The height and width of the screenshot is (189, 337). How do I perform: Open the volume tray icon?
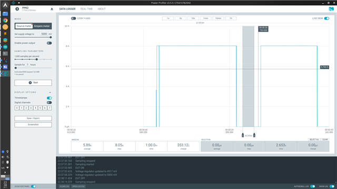click(x=3, y=157)
